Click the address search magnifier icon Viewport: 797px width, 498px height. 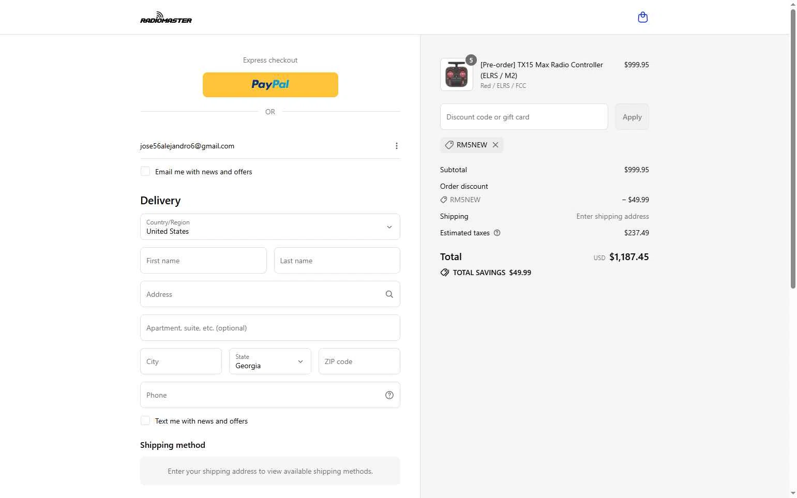click(389, 294)
